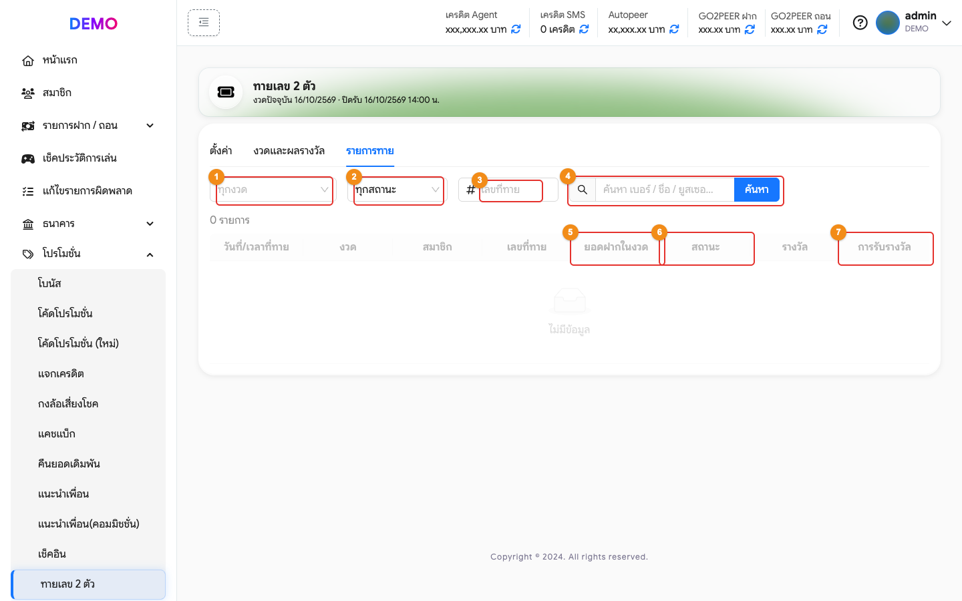Refresh the เครดิต SMS balance
The image size is (962, 601).
click(584, 29)
